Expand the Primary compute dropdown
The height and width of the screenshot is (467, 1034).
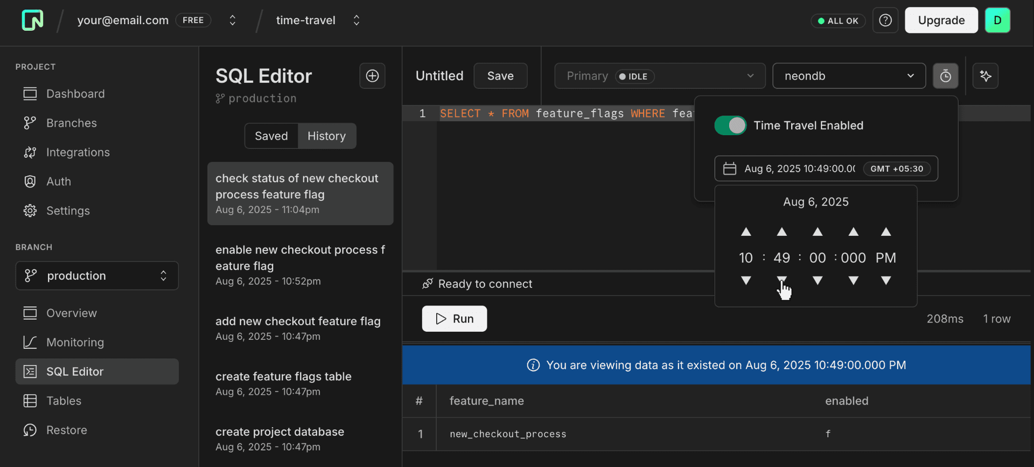660,76
